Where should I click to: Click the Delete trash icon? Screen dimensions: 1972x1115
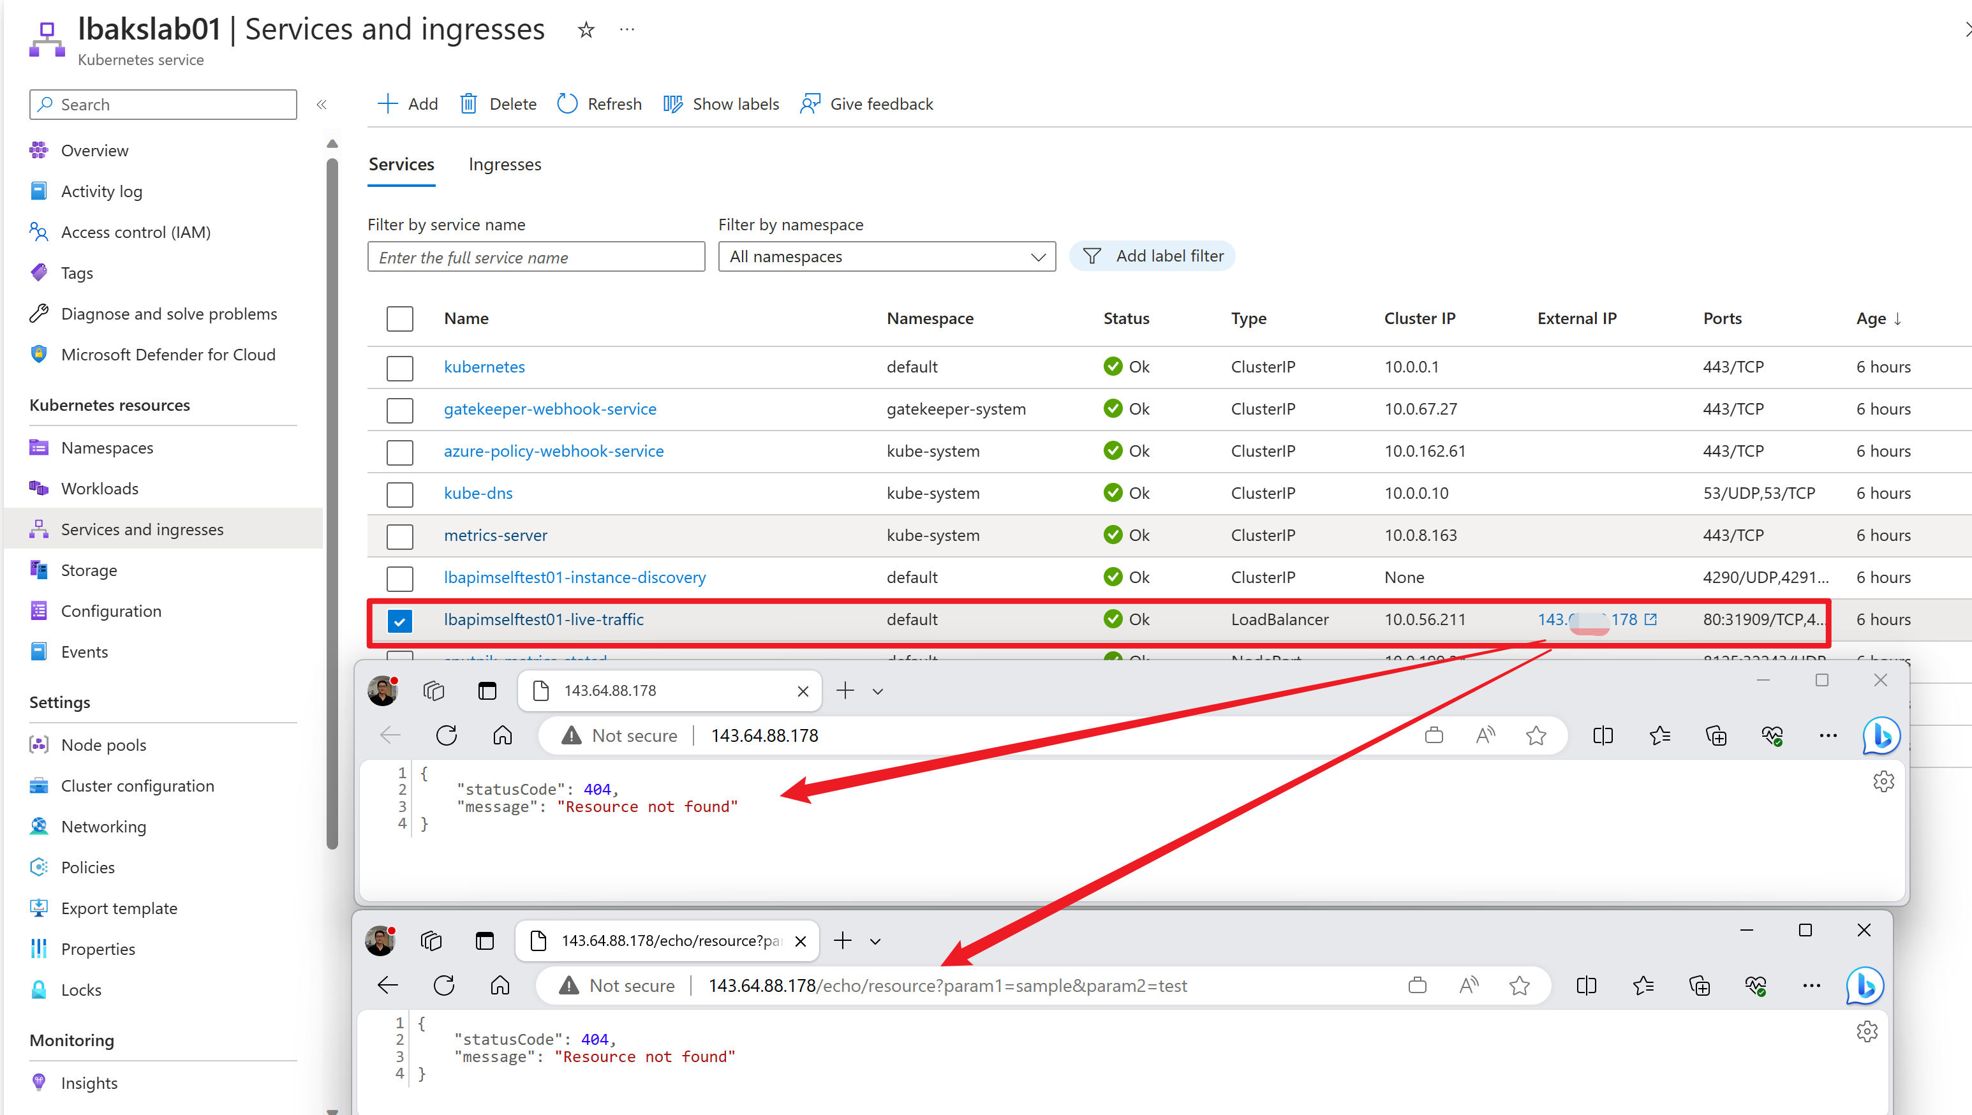[469, 104]
